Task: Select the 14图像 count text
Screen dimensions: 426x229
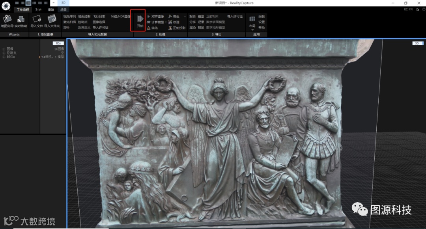Action: click(x=59, y=49)
